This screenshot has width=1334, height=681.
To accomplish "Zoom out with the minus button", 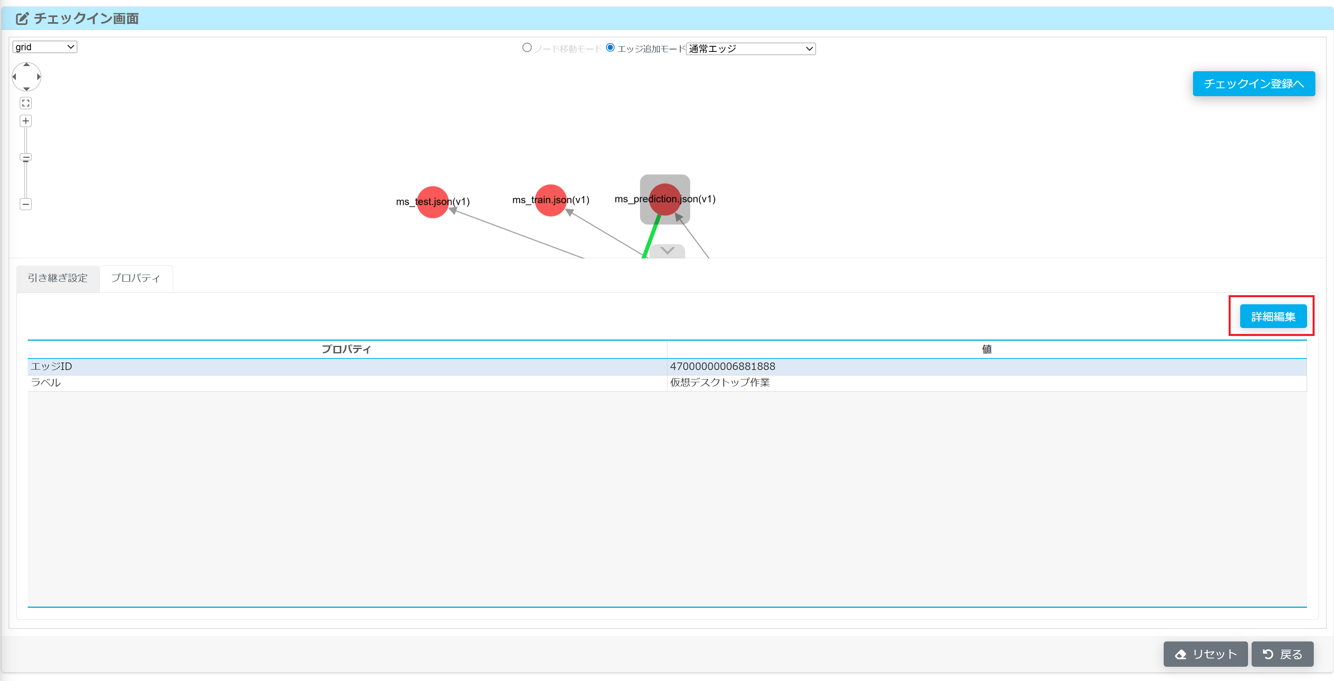I will [x=26, y=205].
